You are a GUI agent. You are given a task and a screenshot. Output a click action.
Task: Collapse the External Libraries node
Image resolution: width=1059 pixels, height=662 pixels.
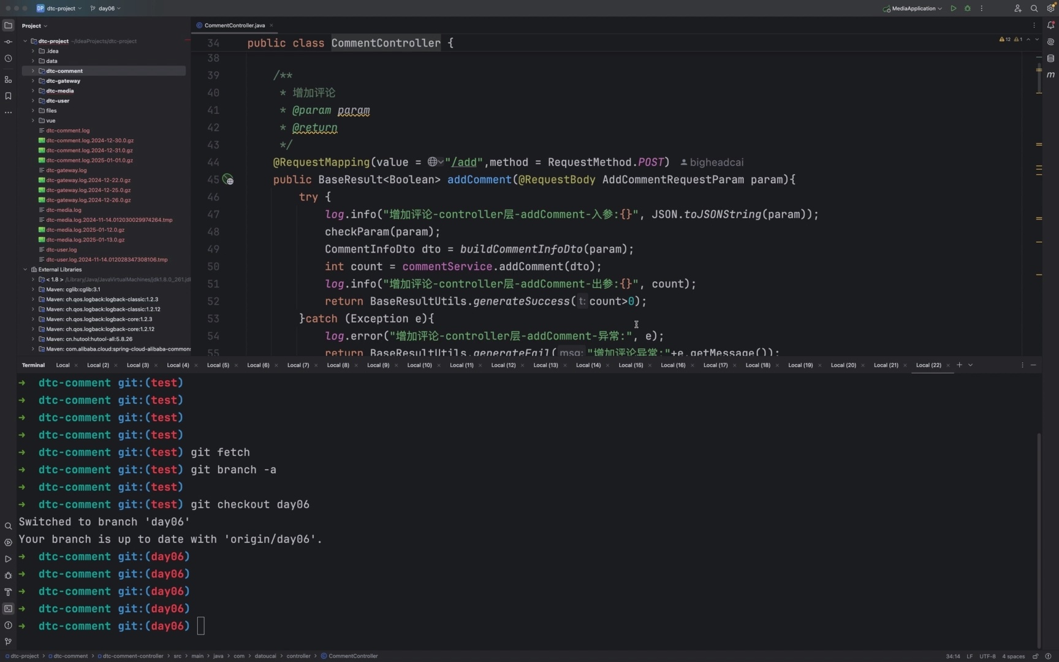pos(25,270)
